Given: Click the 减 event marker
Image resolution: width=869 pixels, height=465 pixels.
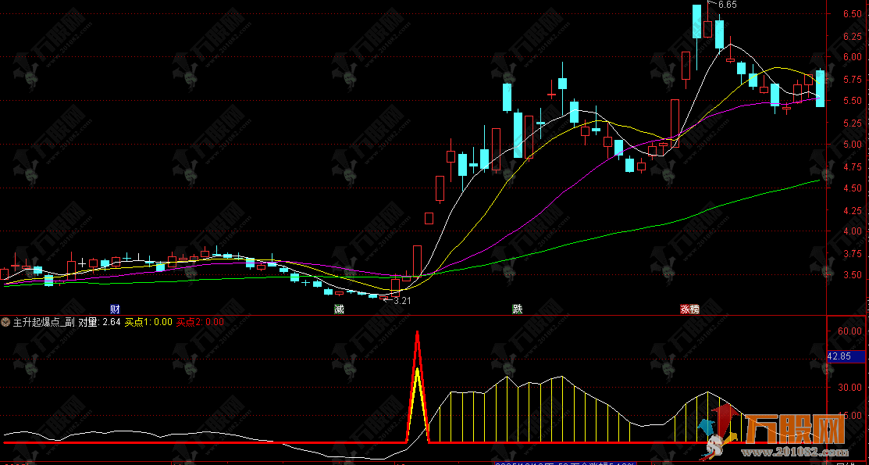Looking at the screenshot, I should 339,309.
